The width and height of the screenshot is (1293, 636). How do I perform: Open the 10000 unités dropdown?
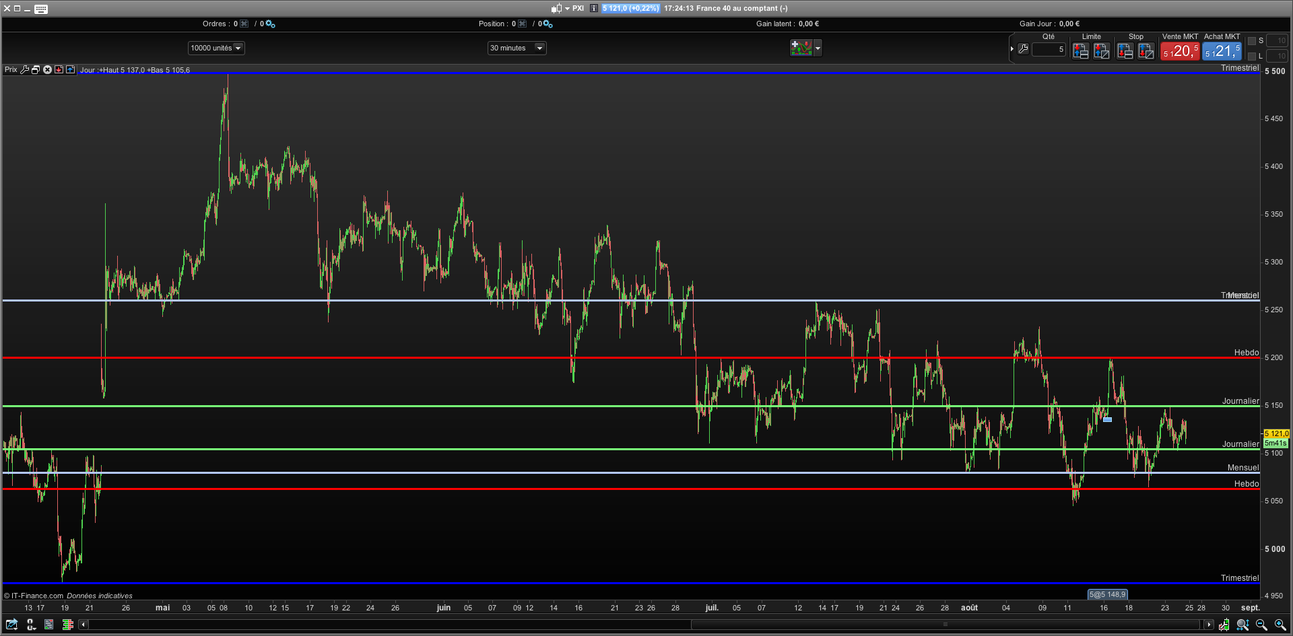[x=216, y=48]
